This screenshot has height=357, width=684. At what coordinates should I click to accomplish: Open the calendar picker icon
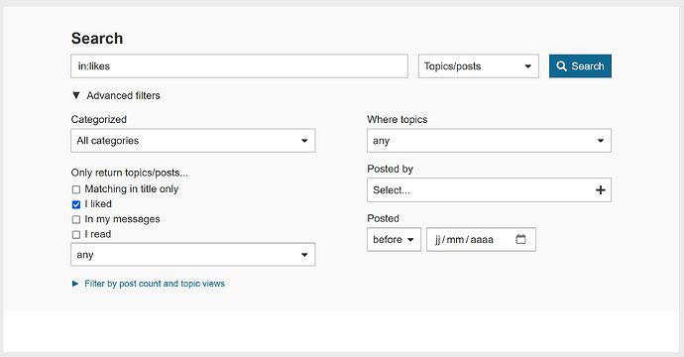click(520, 239)
